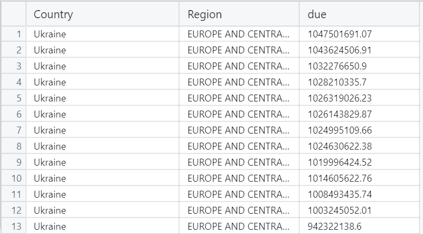Select row number 1
This screenshot has width=423, height=234.
[x=14, y=34]
